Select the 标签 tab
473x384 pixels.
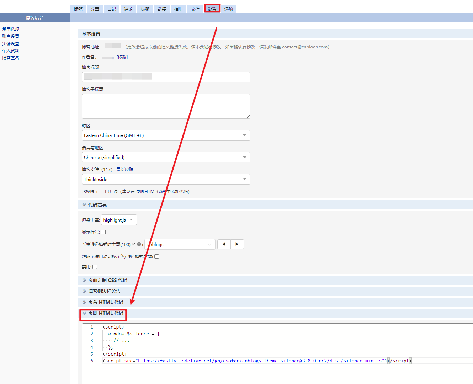coord(145,9)
